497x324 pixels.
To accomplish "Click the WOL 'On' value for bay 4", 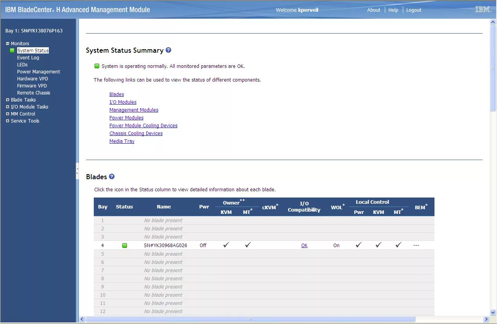I will (x=336, y=246).
